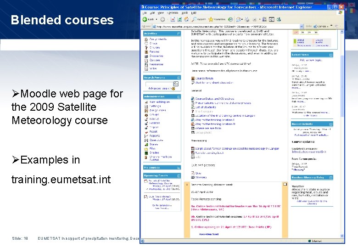Click the History toolbar icon
The width and height of the screenshot is (358, 248).
pos(230,19)
